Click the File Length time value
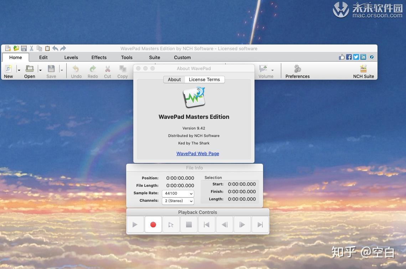 [x=180, y=185]
